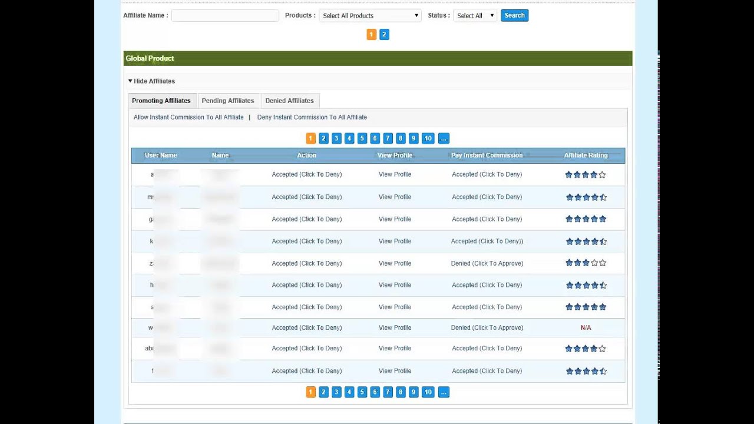Click the star rating in the last row
754x424 pixels.
586,371
